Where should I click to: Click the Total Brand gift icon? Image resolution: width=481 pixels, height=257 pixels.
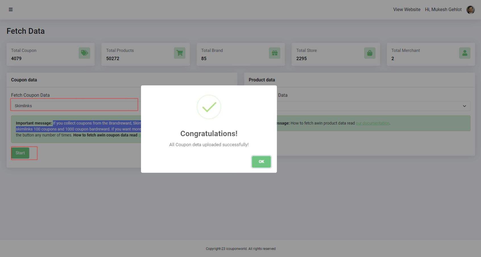click(275, 53)
